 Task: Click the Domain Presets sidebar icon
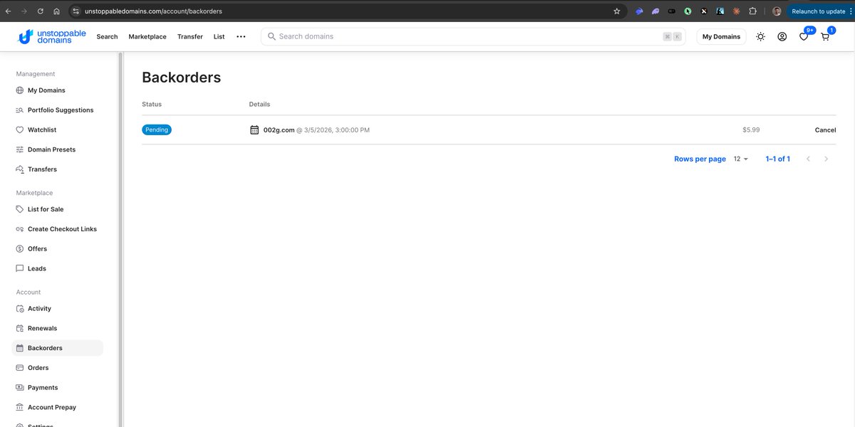(20, 149)
